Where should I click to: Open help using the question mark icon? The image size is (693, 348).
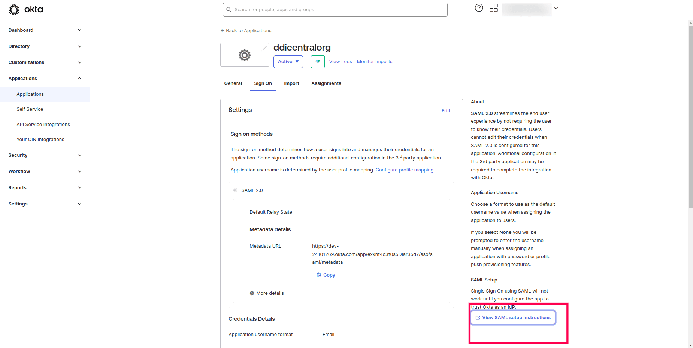point(479,7)
